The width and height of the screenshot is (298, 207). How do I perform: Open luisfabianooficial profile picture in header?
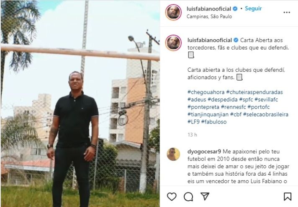(x=173, y=12)
